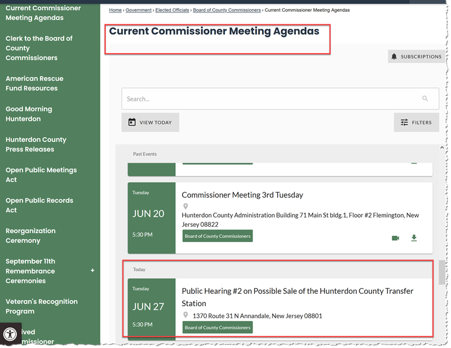Click the location pin on Jun 20 event
451x348 pixels.
click(x=186, y=206)
